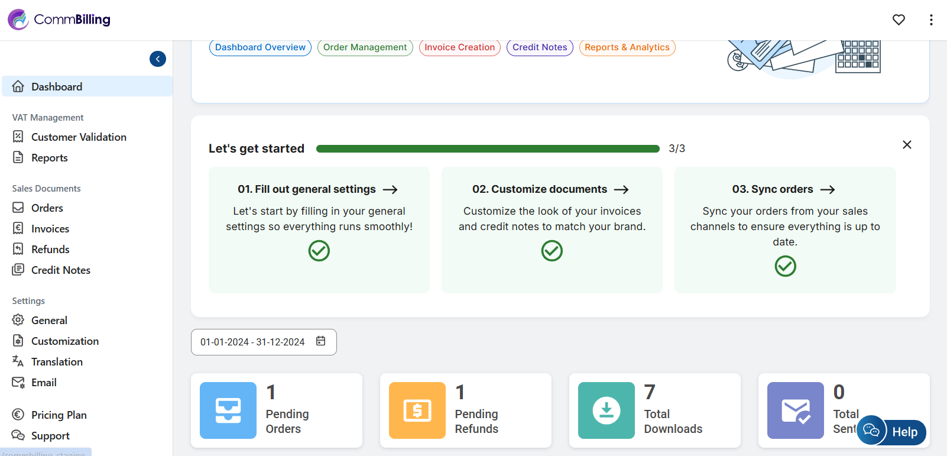Click the Total Downloads download icon
The width and height of the screenshot is (947, 456).
[x=607, y=410]
